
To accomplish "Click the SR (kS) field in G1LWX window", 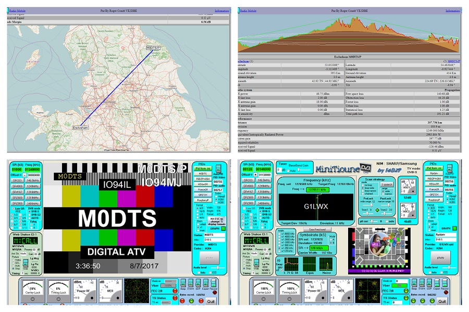I will tap(248, 169).
